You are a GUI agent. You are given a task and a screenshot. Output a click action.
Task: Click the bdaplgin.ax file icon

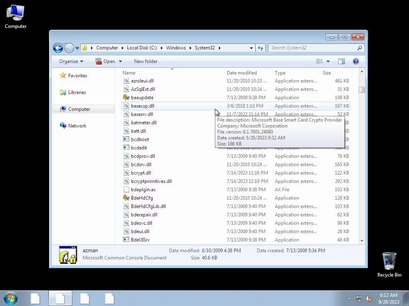(126, 189)
